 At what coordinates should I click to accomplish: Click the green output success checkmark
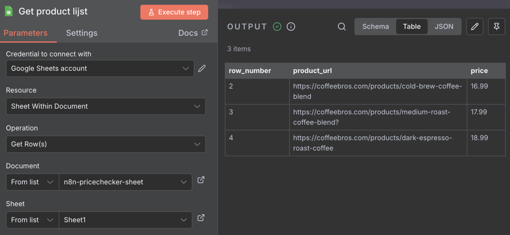(277, 26)
